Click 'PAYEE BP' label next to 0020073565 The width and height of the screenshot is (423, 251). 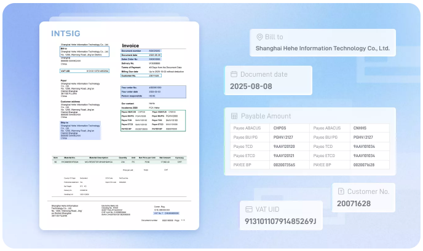(242, 165)
